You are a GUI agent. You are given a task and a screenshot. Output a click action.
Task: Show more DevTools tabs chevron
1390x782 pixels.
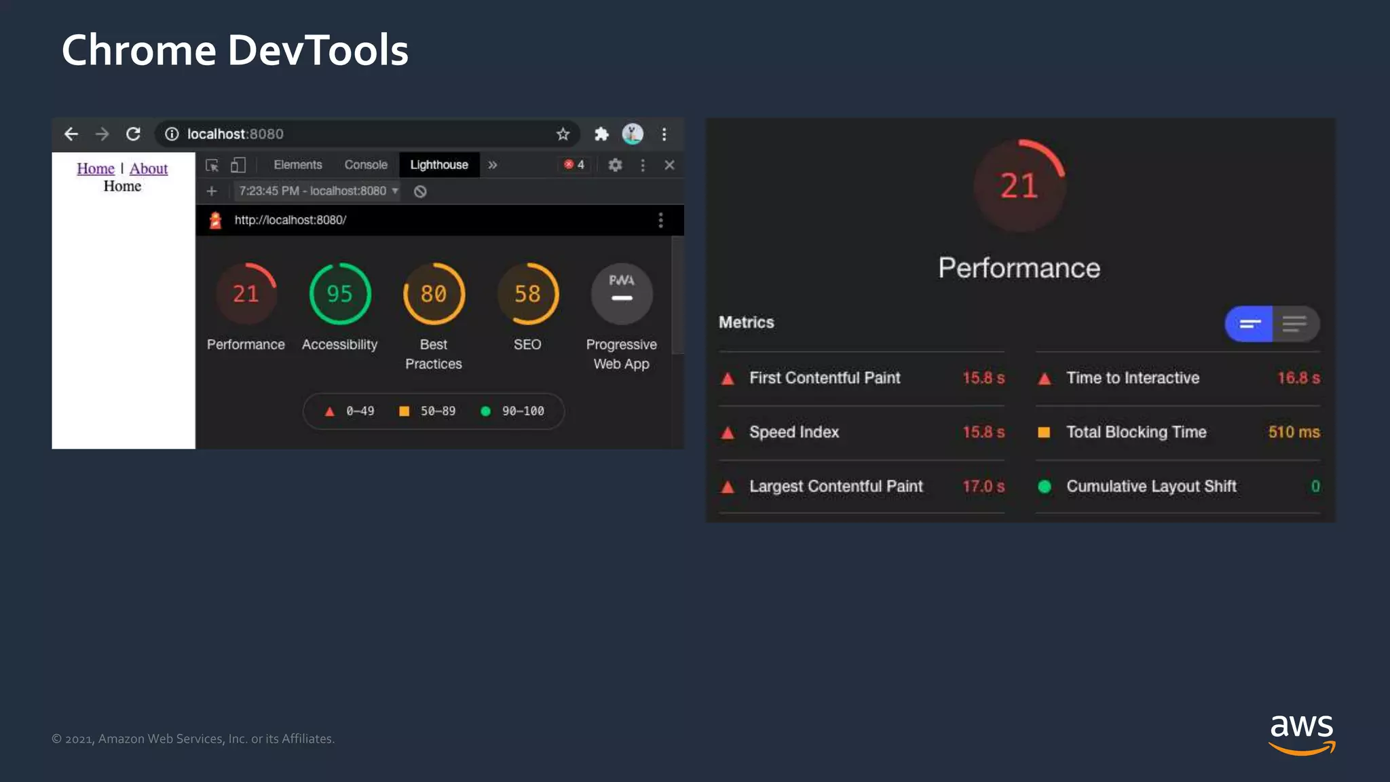pos(493,165)
